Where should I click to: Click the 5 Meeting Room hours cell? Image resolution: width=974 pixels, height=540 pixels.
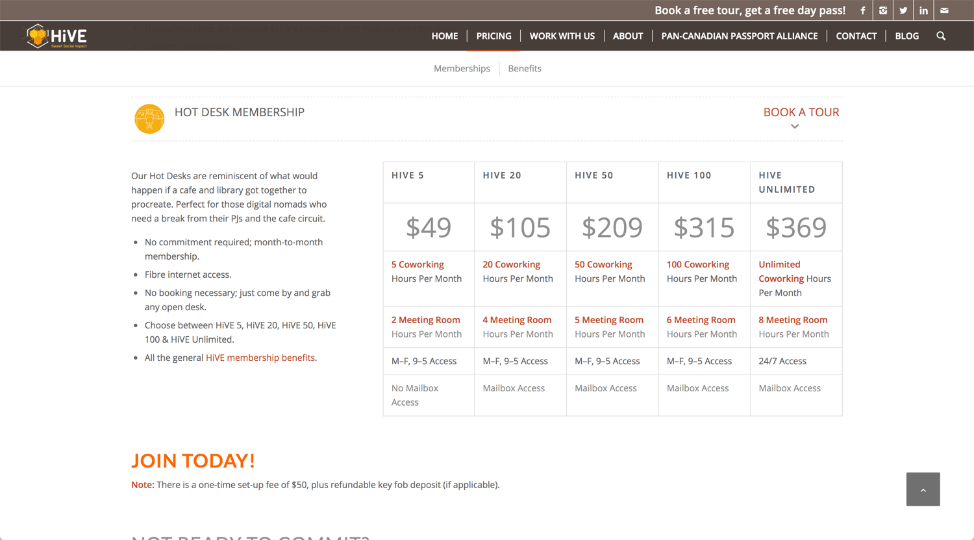612,327
